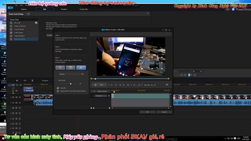Cancel the Motion Tracker dialog

click(164, 112)
